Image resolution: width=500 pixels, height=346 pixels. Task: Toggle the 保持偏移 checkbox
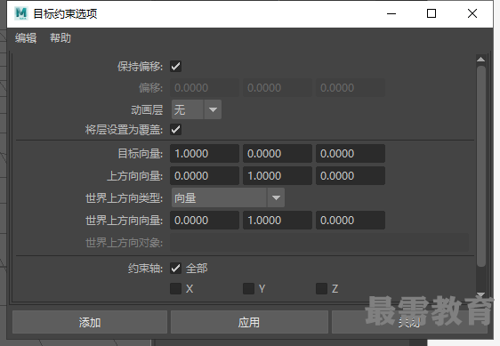click(x=175, y=67)
